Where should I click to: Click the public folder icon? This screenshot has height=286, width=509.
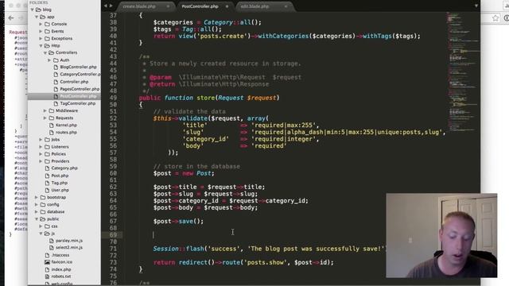(x=43, y=219)
